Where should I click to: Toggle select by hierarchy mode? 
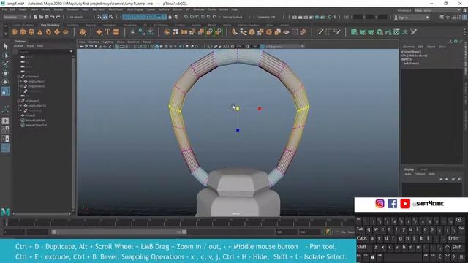coord(99,17)
